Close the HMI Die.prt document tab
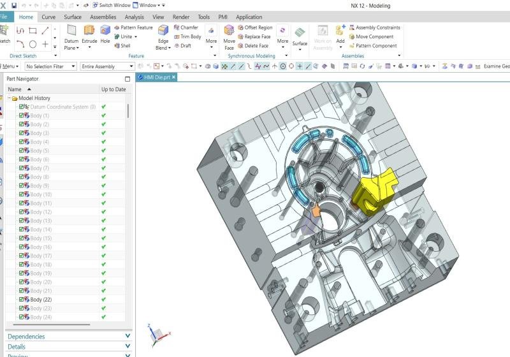 click(173, 77)
